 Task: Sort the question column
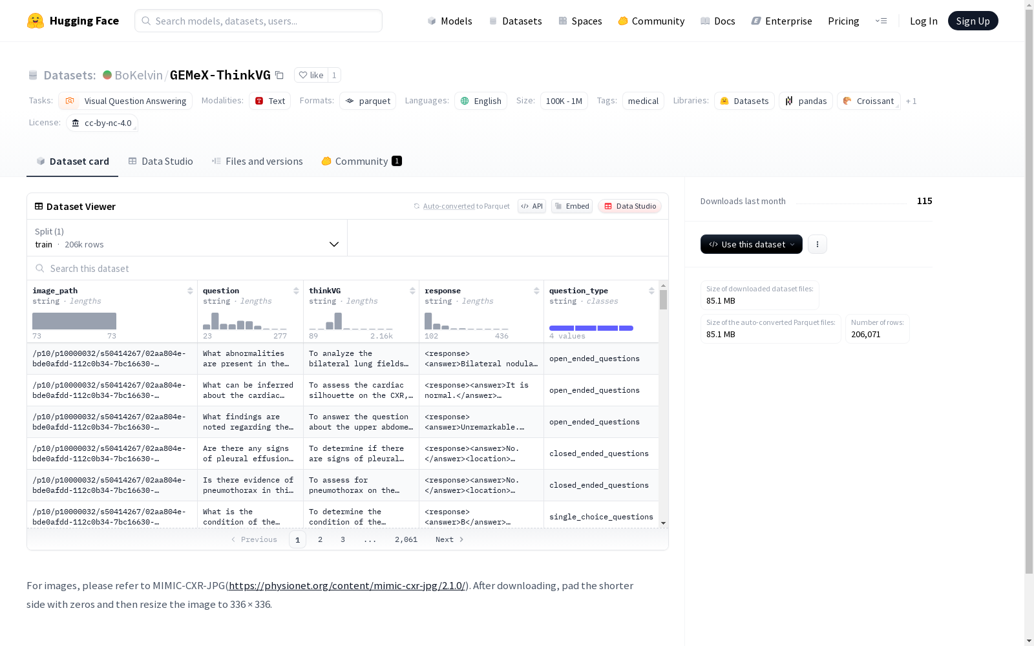tap(296, 291)
